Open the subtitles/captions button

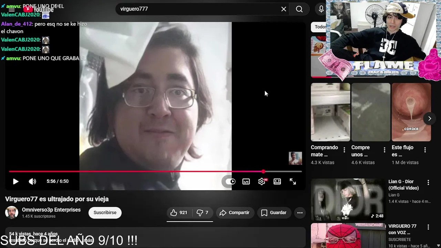[x=246, y=182]
